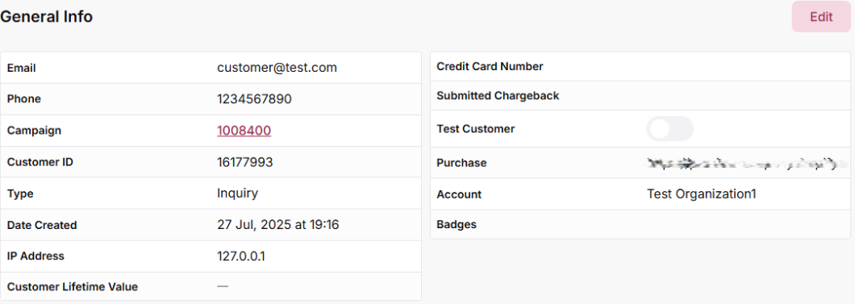Click the Date Created label
This screenshot has width=855, height=304.
tap(42, 225)
